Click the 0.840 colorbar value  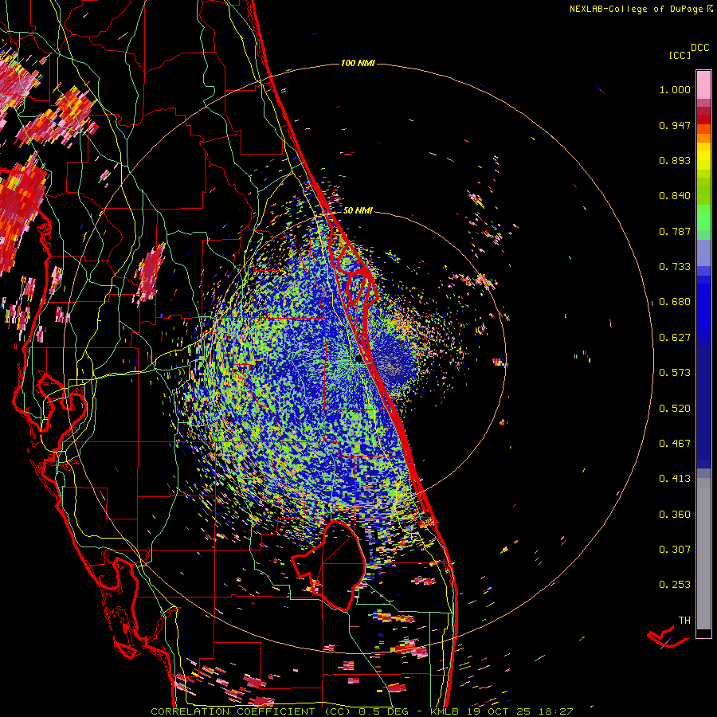pyautogui.click(x=675, y=196)
